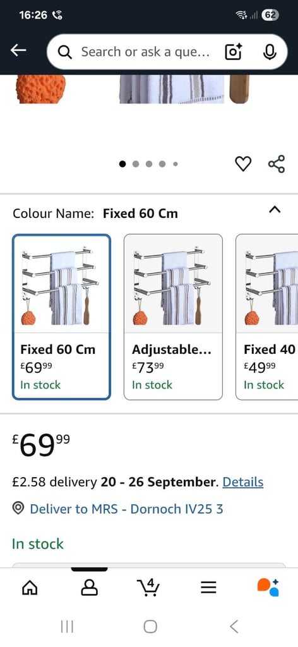The width and height of the screenshot is (298, 647).
Task: Open the shopping cart with 4 items
Action: [x=148, y=587]
